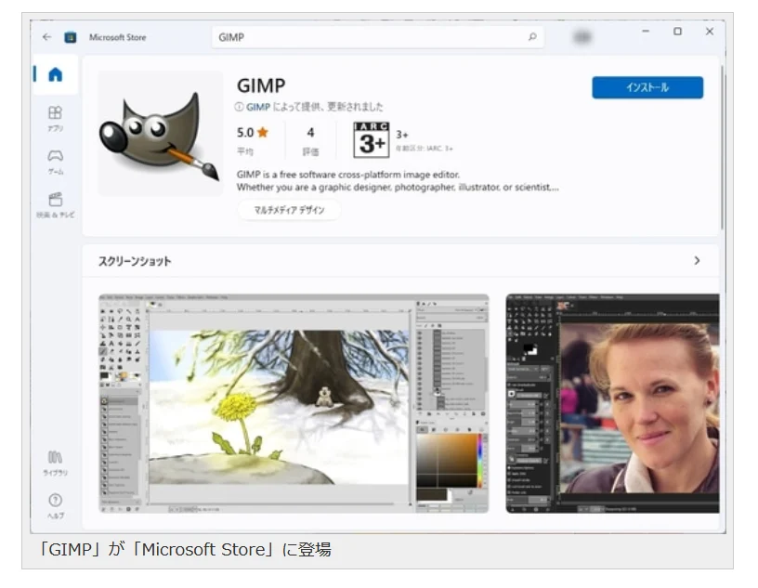
Task: Go back with the back arrow
Action: (46, 37)
